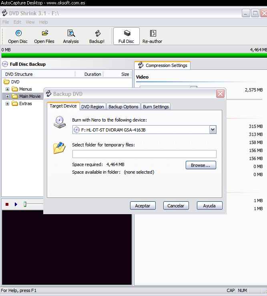Image resolution: width=267 pixels, height=296 pixels.
Task: Click the Full Disc Backup disc icon
Action: (5, 64)
